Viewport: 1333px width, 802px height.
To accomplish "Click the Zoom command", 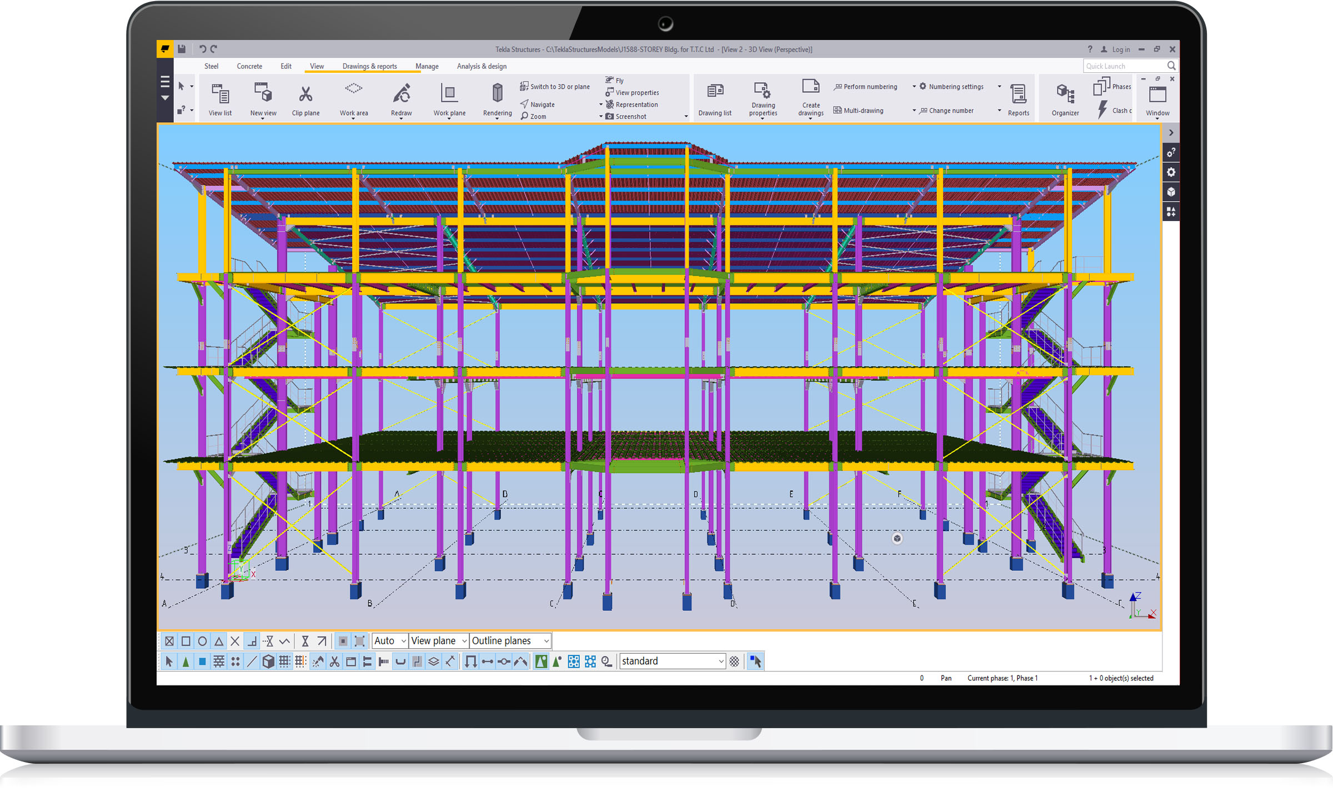I will point(533,117).
